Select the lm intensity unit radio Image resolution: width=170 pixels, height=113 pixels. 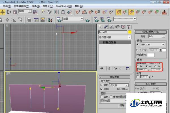(x=138, y=66)
